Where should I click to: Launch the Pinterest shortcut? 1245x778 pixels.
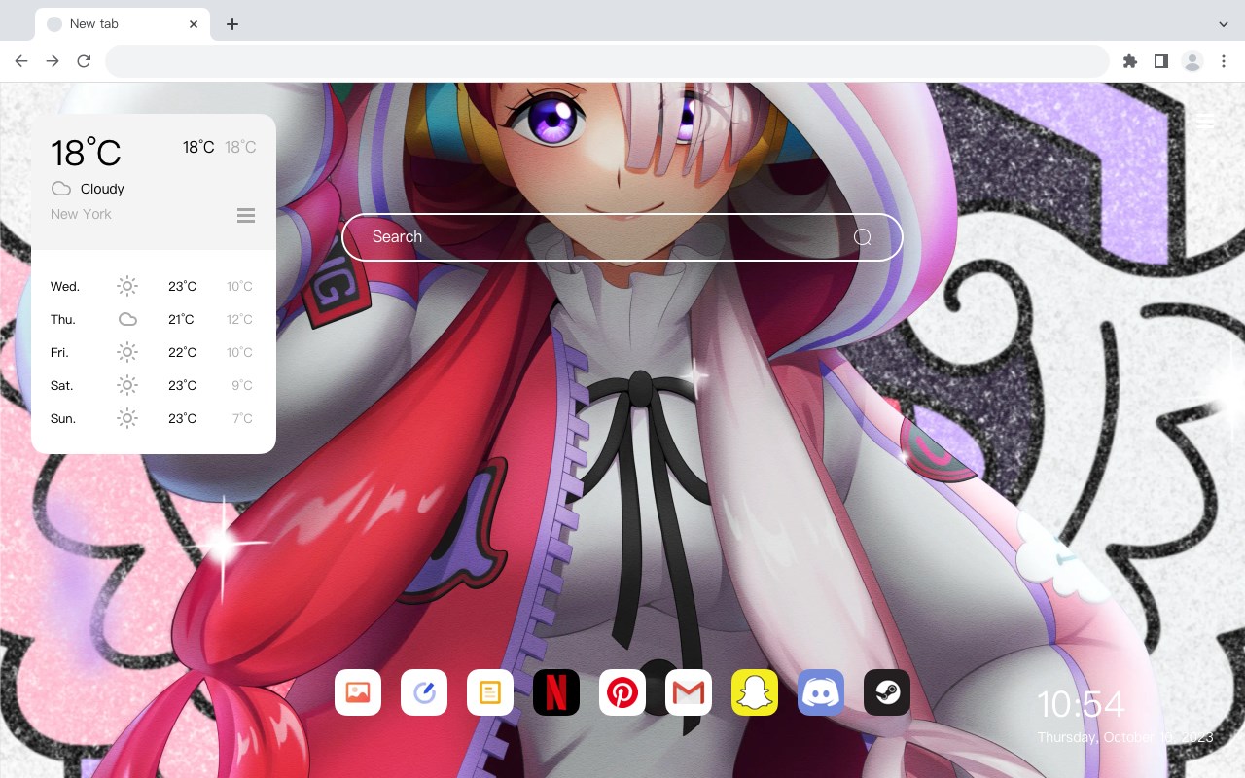pyautogui.click(x=622, y=692)
